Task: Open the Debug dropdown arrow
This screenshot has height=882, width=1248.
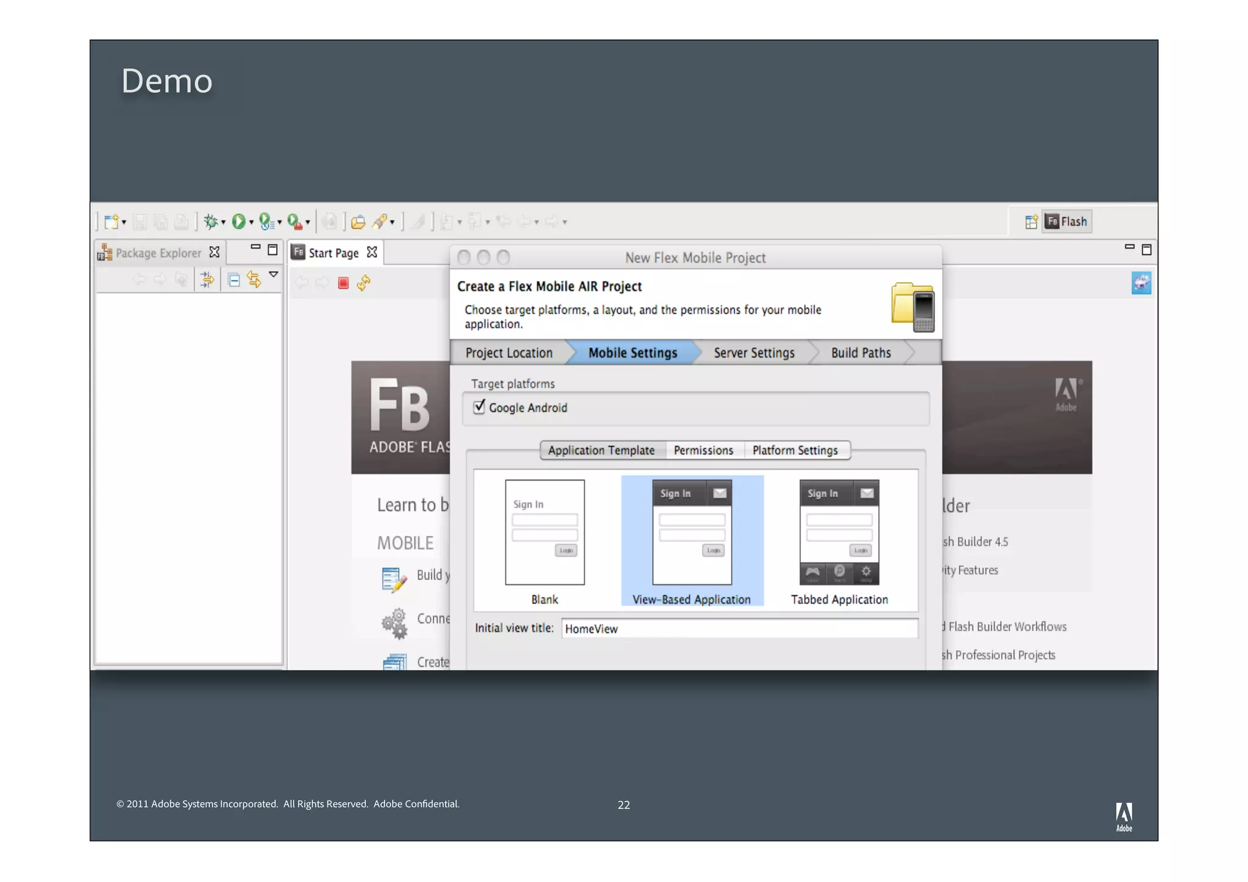Action: 223,222
